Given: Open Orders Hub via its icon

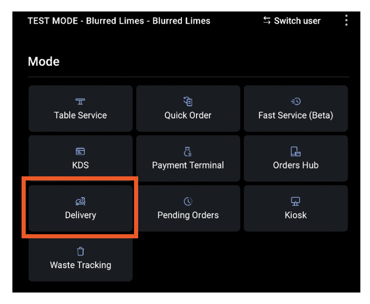Looking at the screenshot, I should click(x=296, y=151).
